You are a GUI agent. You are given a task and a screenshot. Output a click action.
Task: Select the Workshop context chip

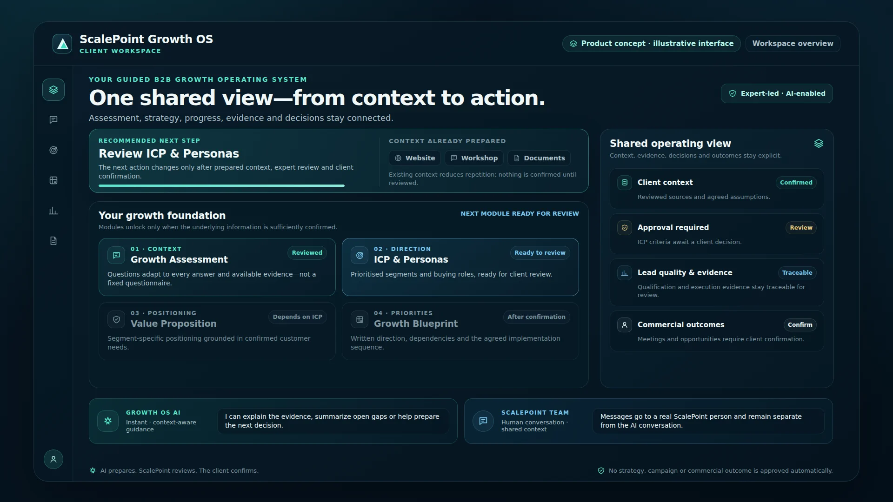pyautogui.click(x=474, y=158)
